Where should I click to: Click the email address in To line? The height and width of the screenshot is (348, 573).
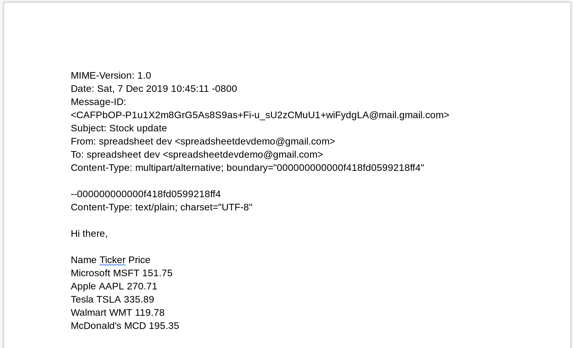(x=243, y=155)
